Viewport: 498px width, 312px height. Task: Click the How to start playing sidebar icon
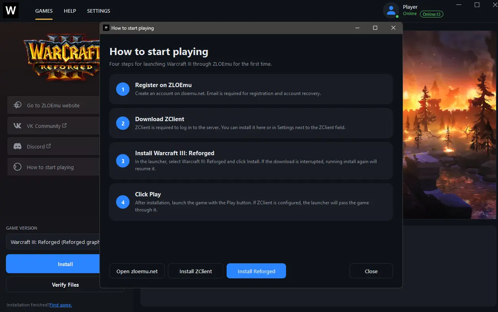tap(17, 167)
